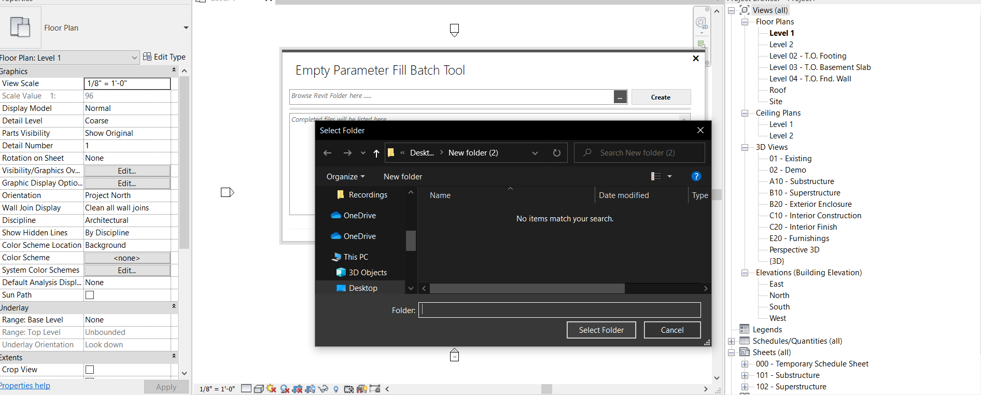Screen dimensions: 981x395
Task: Open the Properties help link
Action: click(x=25, y=386)
